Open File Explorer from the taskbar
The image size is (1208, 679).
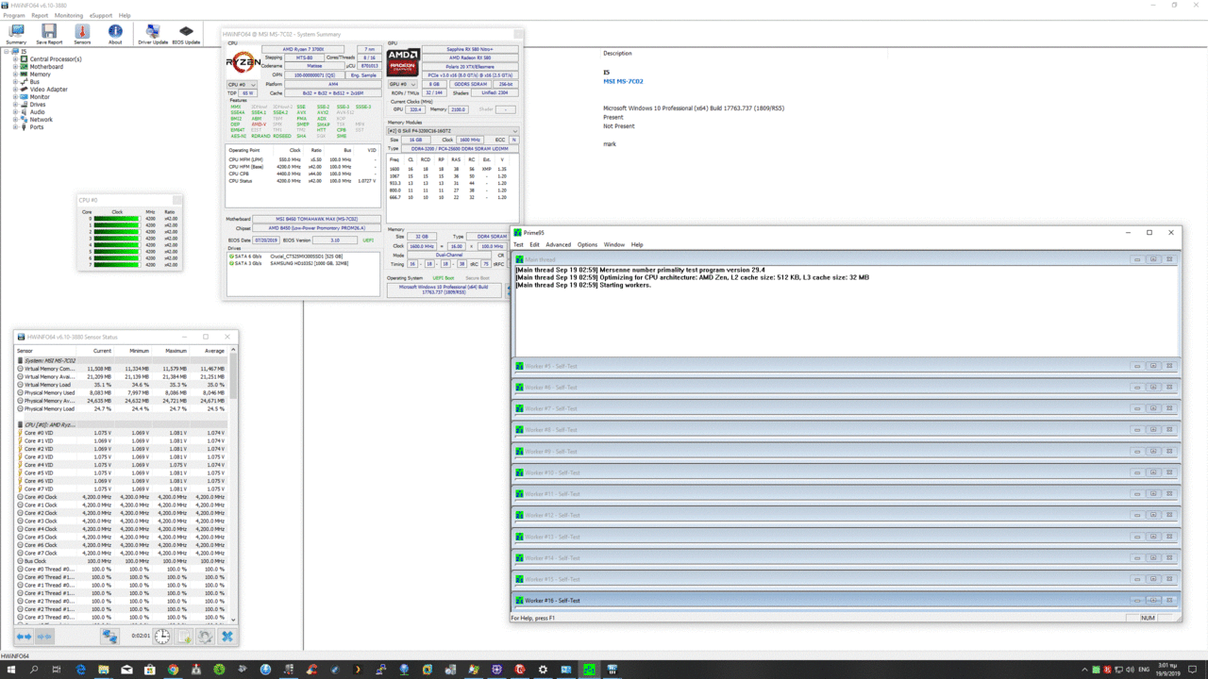click(103, 670)
